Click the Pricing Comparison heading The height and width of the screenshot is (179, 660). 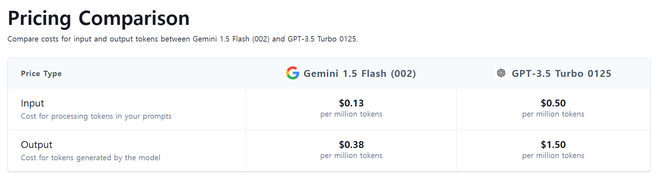tap(98, 18)
